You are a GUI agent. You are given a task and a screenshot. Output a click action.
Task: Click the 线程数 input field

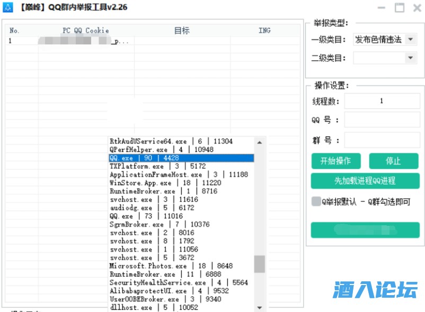point(382,101)
